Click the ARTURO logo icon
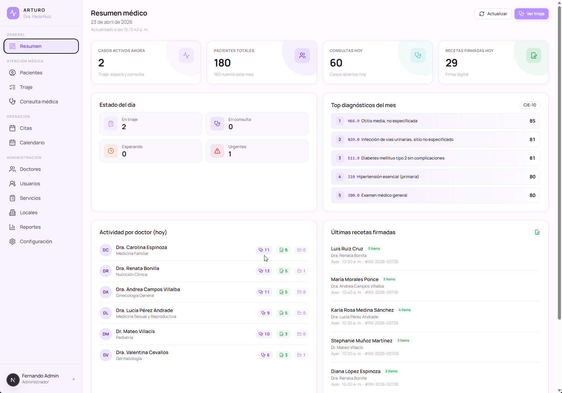Screen dimensions: 562x393 coord(13,13)
